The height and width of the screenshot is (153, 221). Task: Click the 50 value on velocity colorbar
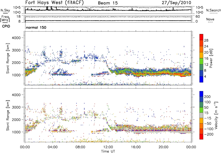point(206,107)
